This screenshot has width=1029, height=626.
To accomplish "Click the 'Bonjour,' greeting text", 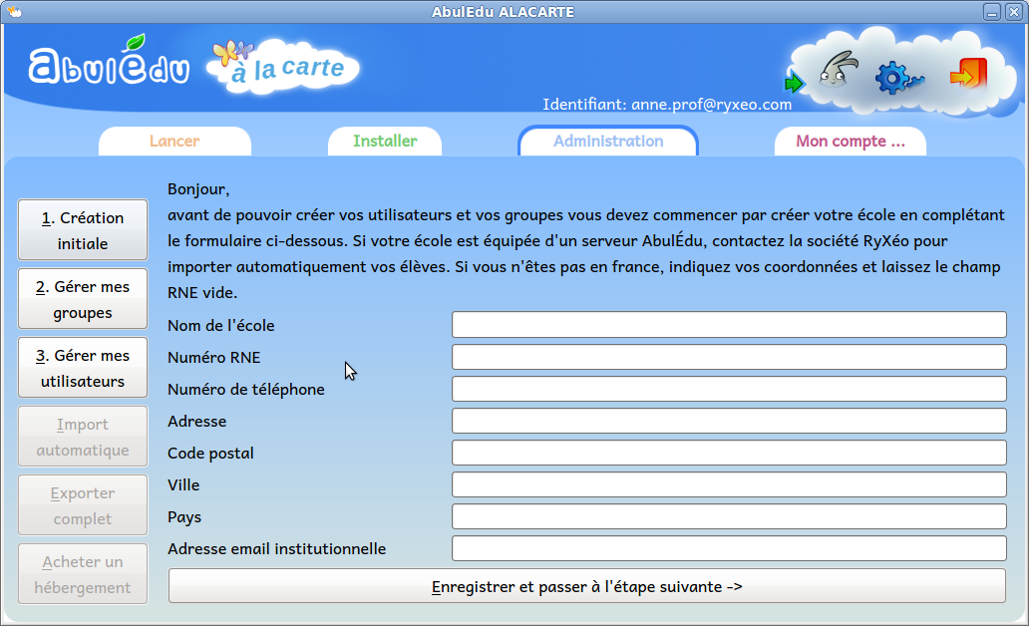I will point(198,189).
